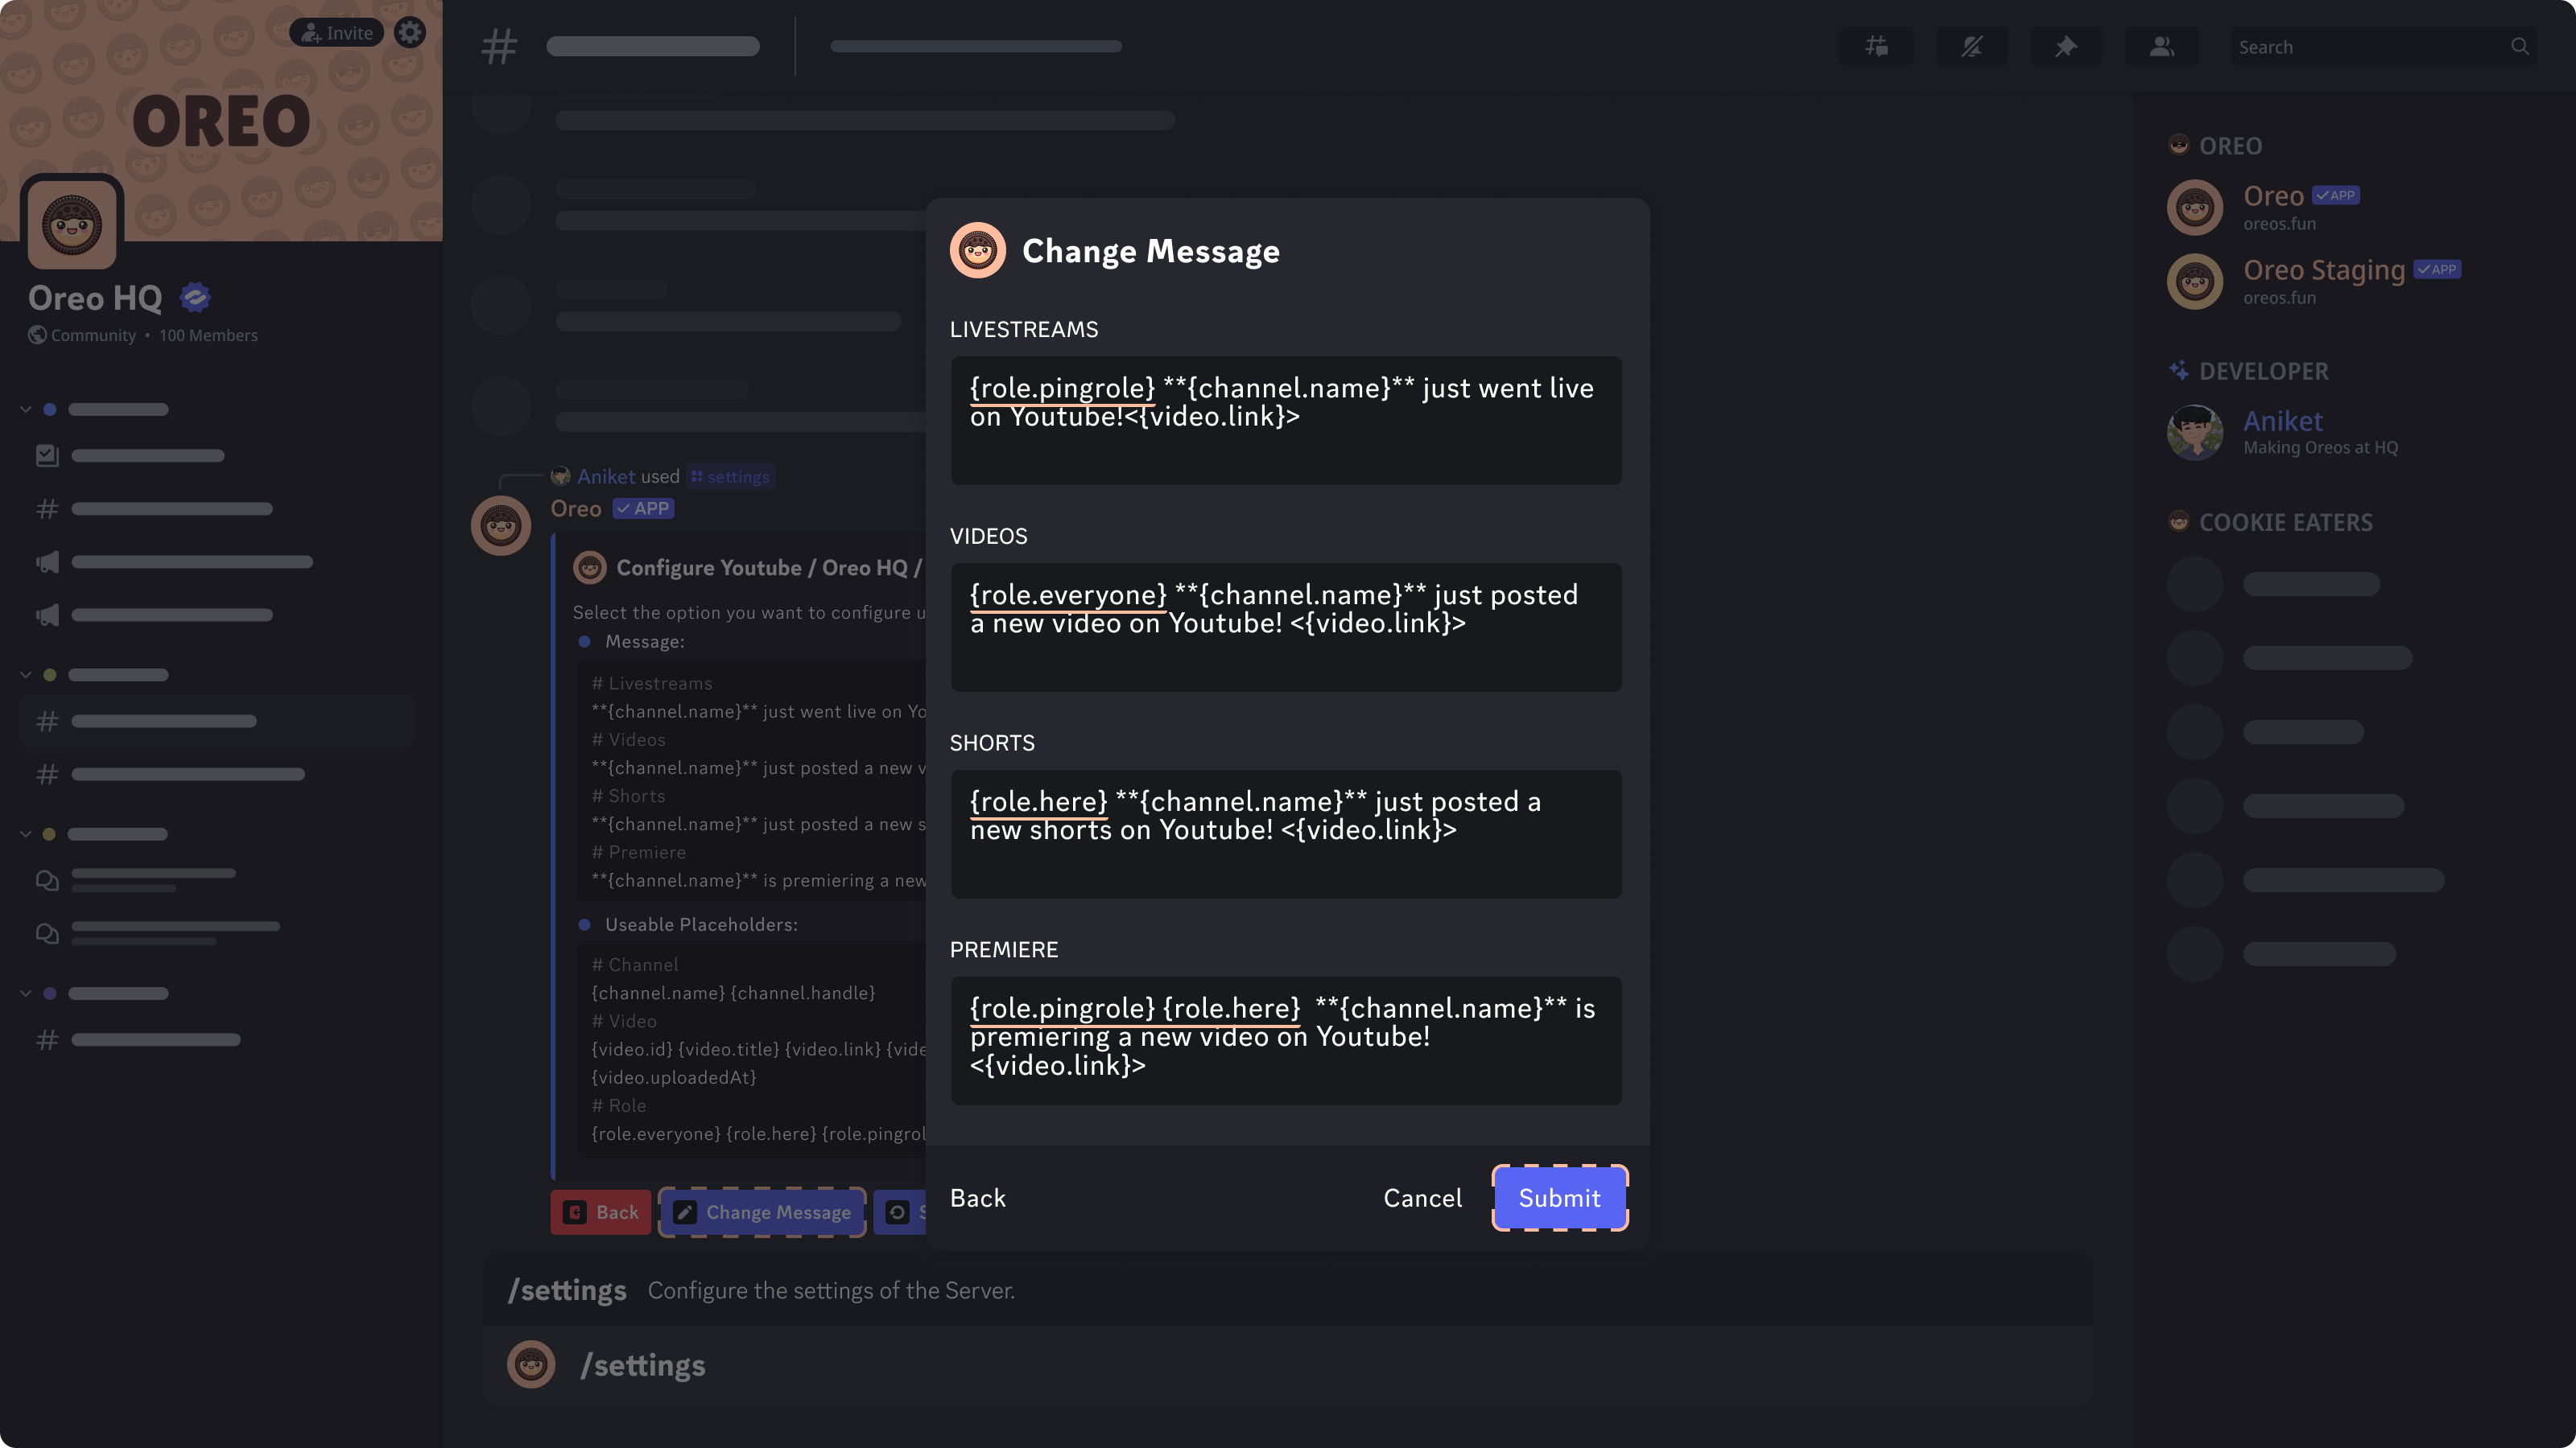The image size is (2576, 1448).
Task: Click the Invite button on server banner
Action: point(337,32)
